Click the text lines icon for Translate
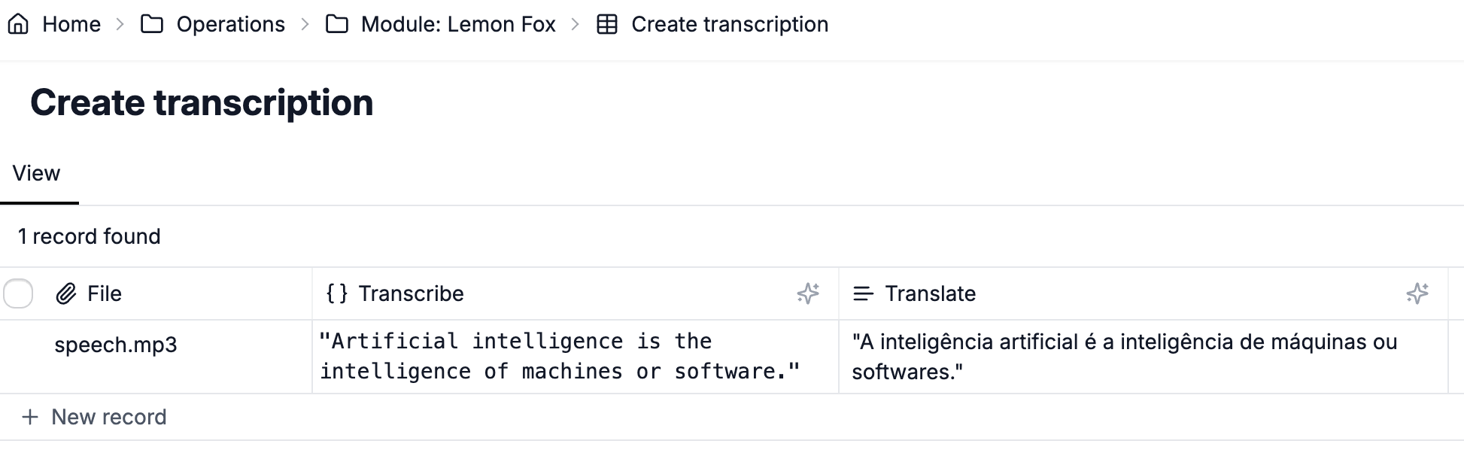 [x=864, y=293]
